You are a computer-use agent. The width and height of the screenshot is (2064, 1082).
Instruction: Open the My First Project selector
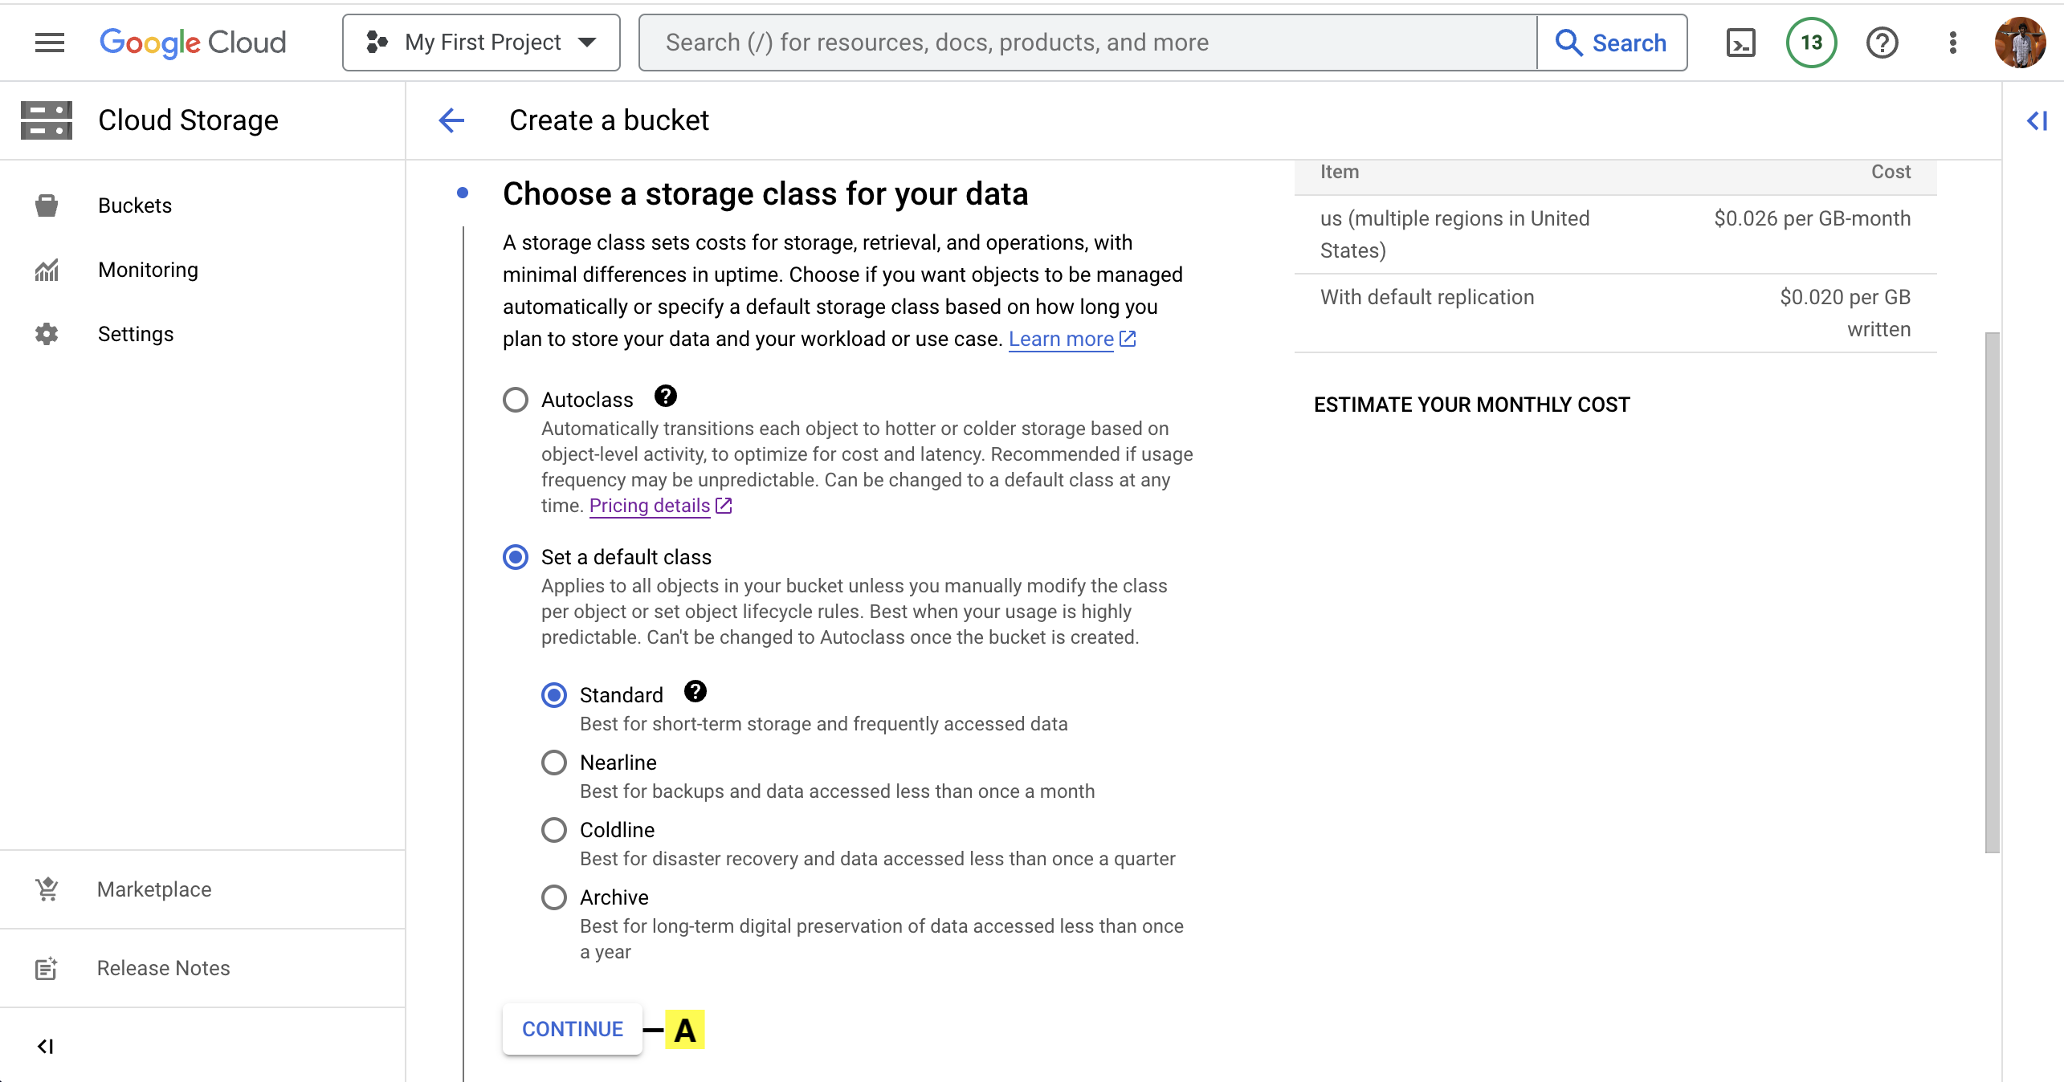tap(482, 43)
